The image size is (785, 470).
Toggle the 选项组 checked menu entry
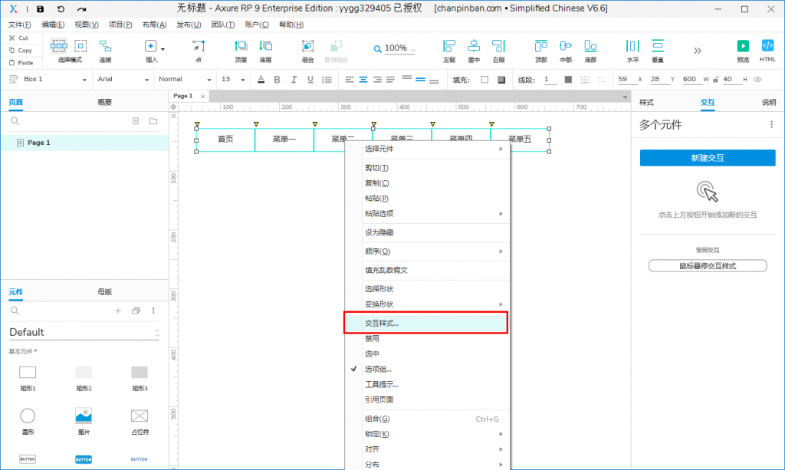click(379, 369)
